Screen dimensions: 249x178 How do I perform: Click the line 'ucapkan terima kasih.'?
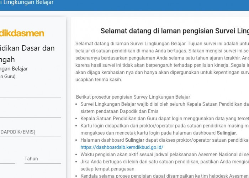tap(99, 80)
